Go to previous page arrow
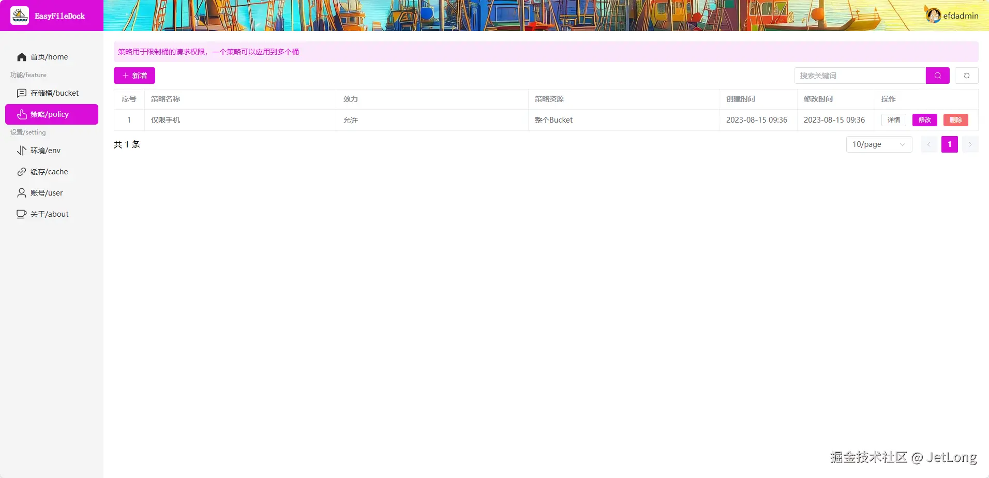This screenshot has width=989, height=478. 929,144
